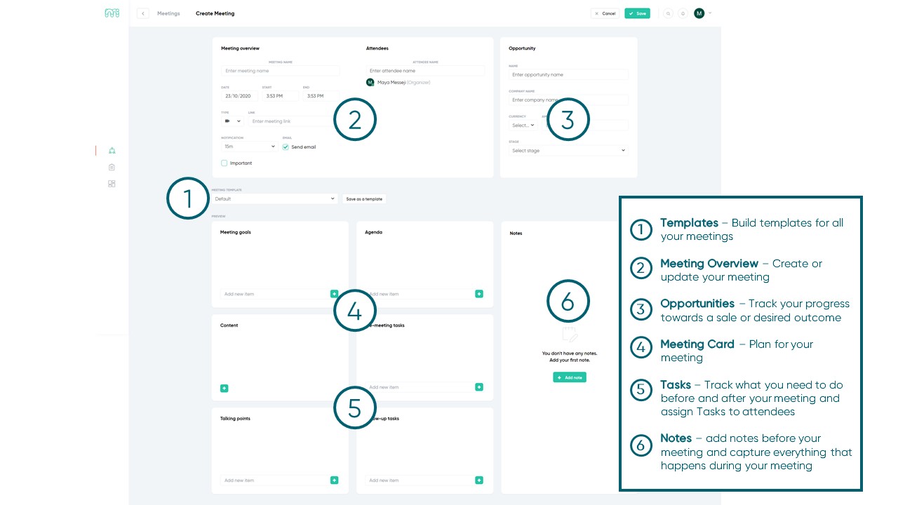Screen dimensions: 898x505
Task: Open user avatar M menu
Action: coord(699,13)
